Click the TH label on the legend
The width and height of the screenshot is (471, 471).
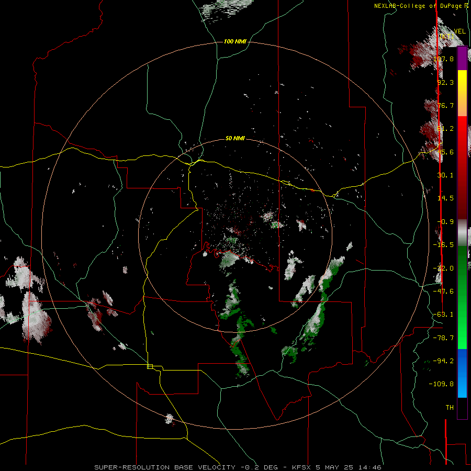[x=450, y=408]
